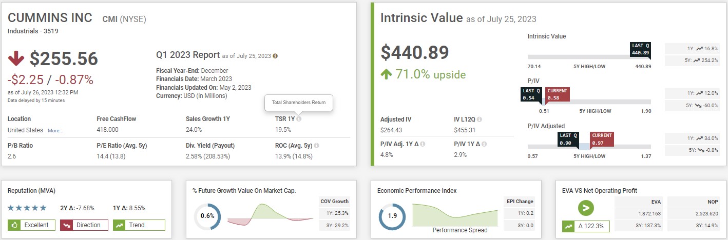Click the 5Y: -0.8% P/IV Adjusted badge
This screenshot has width=728, height=240.
click(x=693, y=150)
